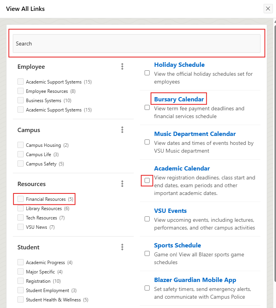Enable the Campus Housing filter
Viewport: 276px width, 308px height.
pos(21,145)
